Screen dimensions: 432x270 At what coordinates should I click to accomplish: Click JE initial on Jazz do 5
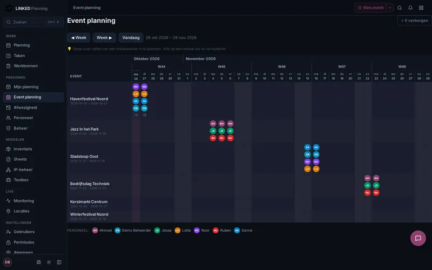click(x=221, y=131)
